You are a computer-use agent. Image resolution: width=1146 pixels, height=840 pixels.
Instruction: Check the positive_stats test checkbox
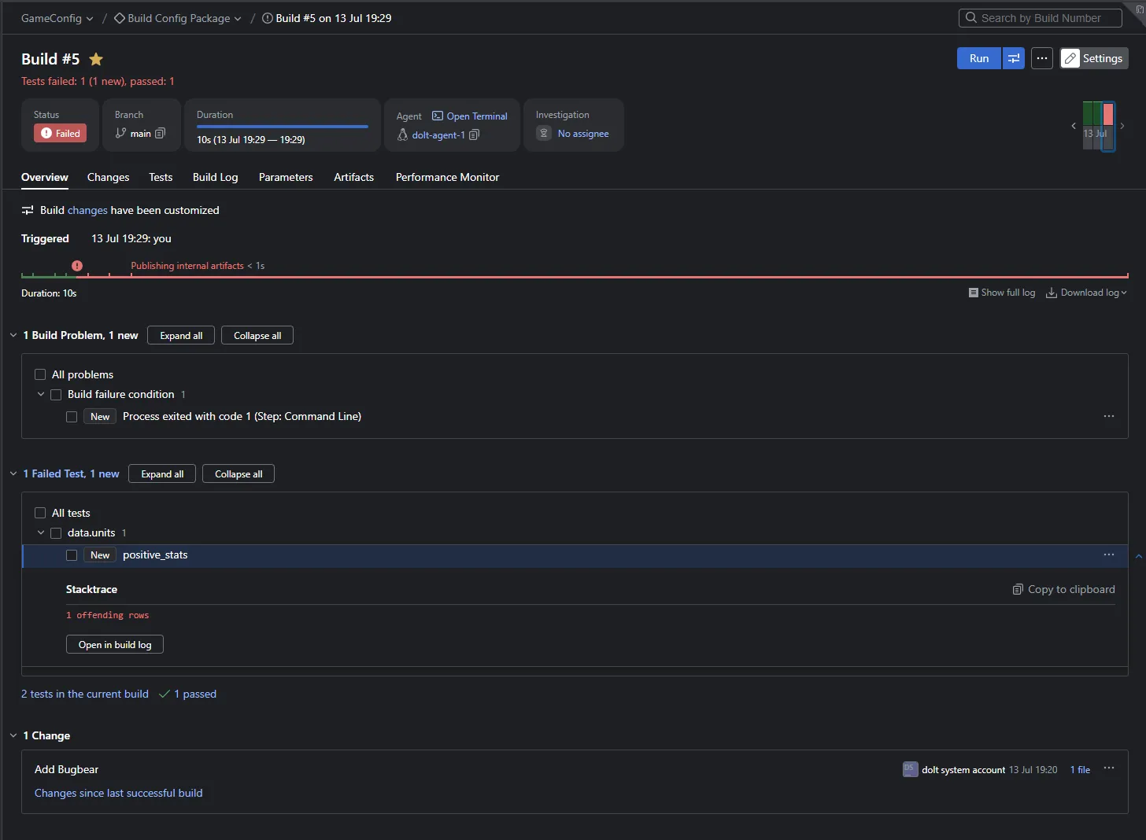72,555
